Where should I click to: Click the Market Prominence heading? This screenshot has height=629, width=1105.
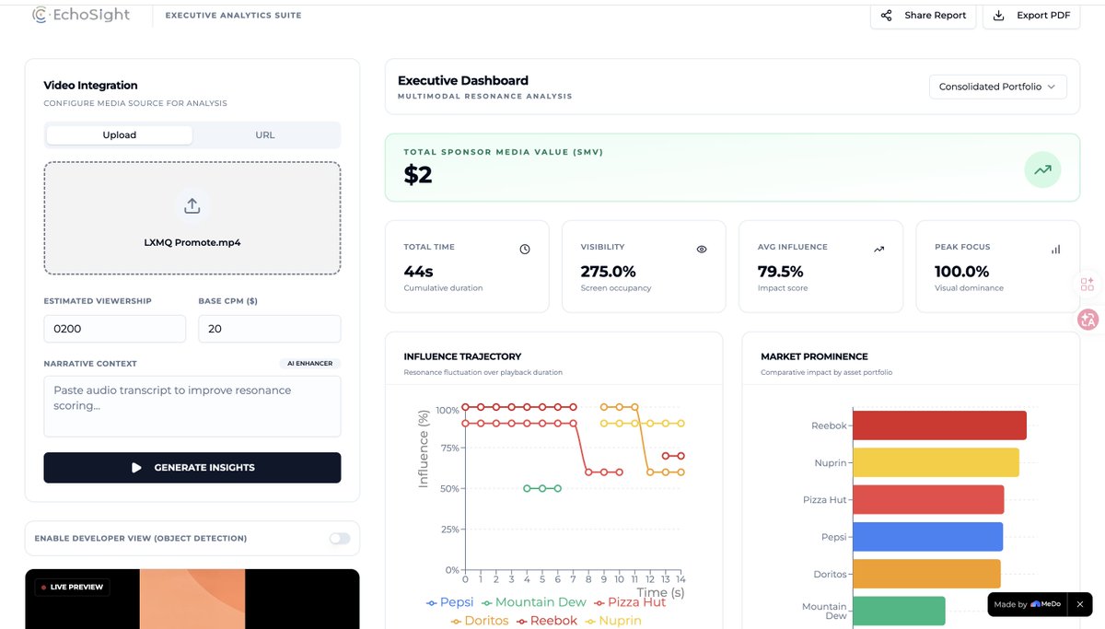[815, 356]
